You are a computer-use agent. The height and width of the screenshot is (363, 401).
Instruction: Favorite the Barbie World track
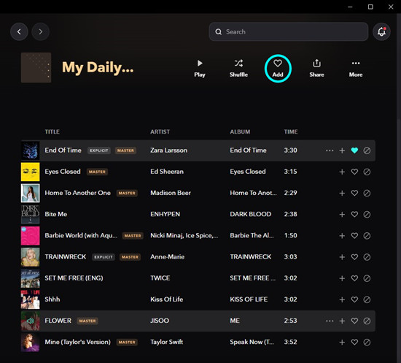tap(354, 236)
